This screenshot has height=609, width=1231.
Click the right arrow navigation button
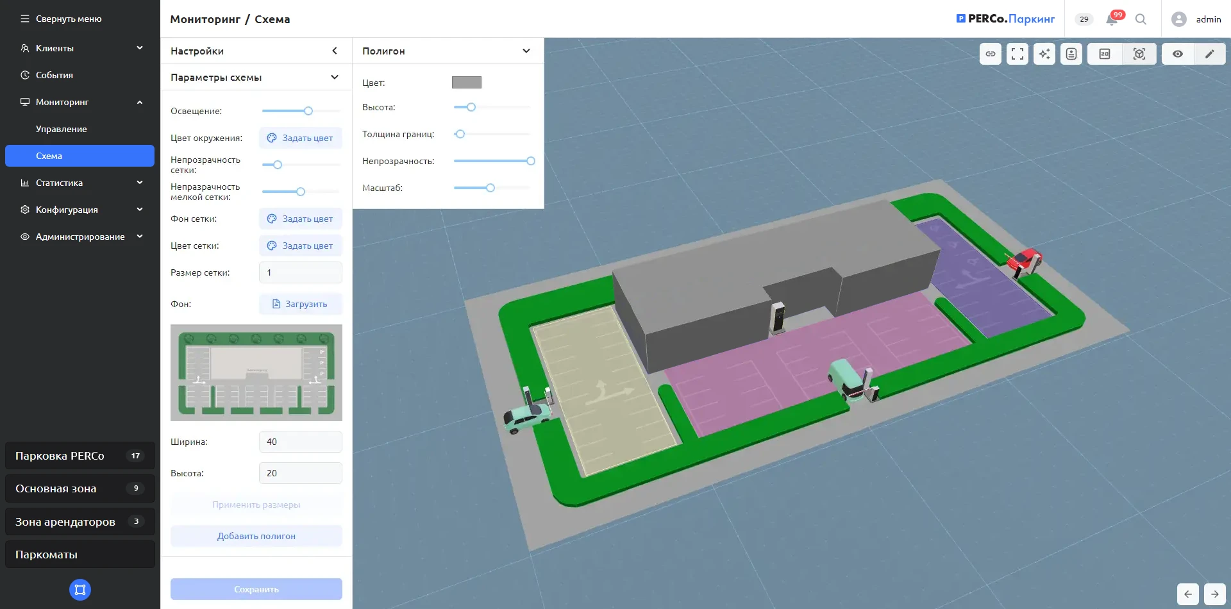click(x=1215, y=594)
